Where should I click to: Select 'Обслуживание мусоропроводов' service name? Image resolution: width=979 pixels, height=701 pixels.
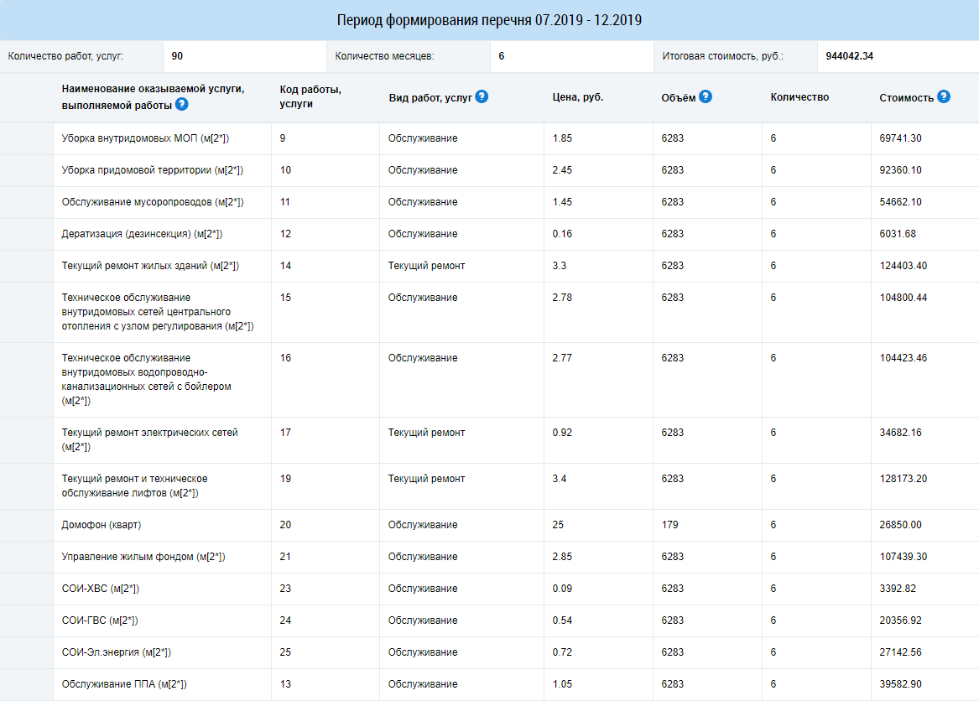153,202
